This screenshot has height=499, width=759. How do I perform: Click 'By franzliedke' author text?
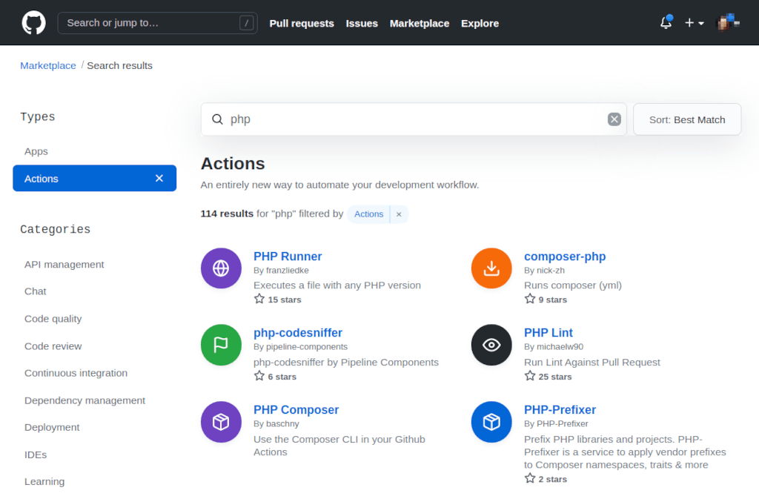point(281,270)
